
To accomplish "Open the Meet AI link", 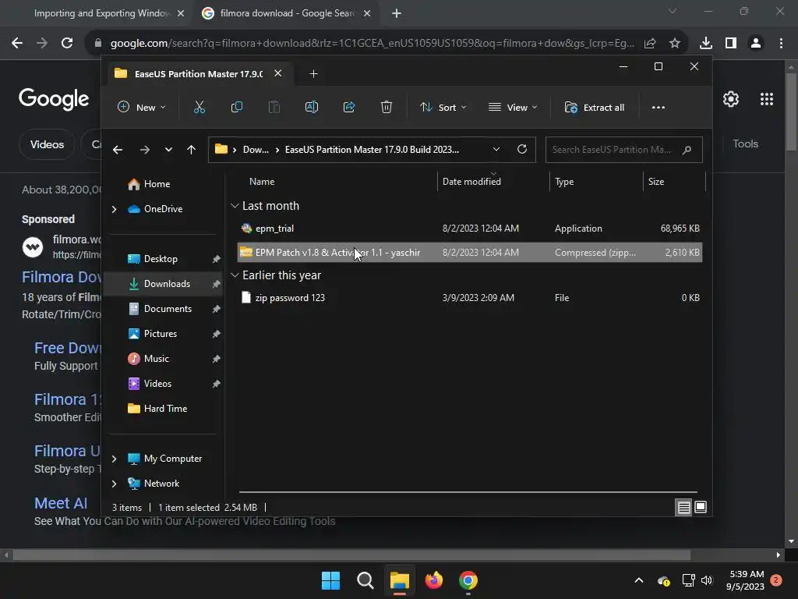I will 61,503.
